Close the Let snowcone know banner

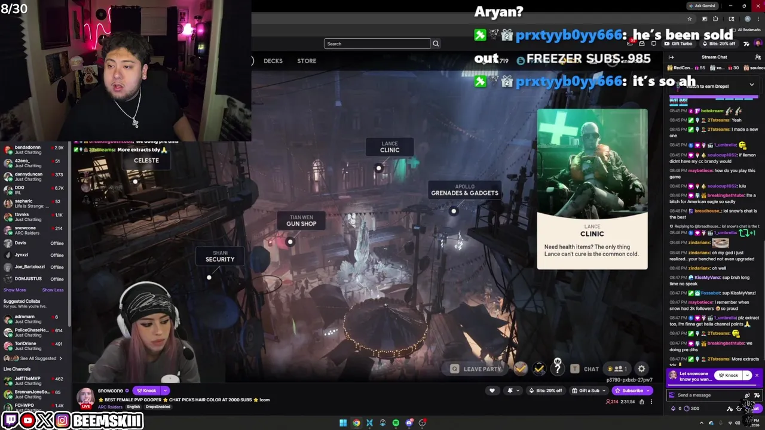click(757, 376)
